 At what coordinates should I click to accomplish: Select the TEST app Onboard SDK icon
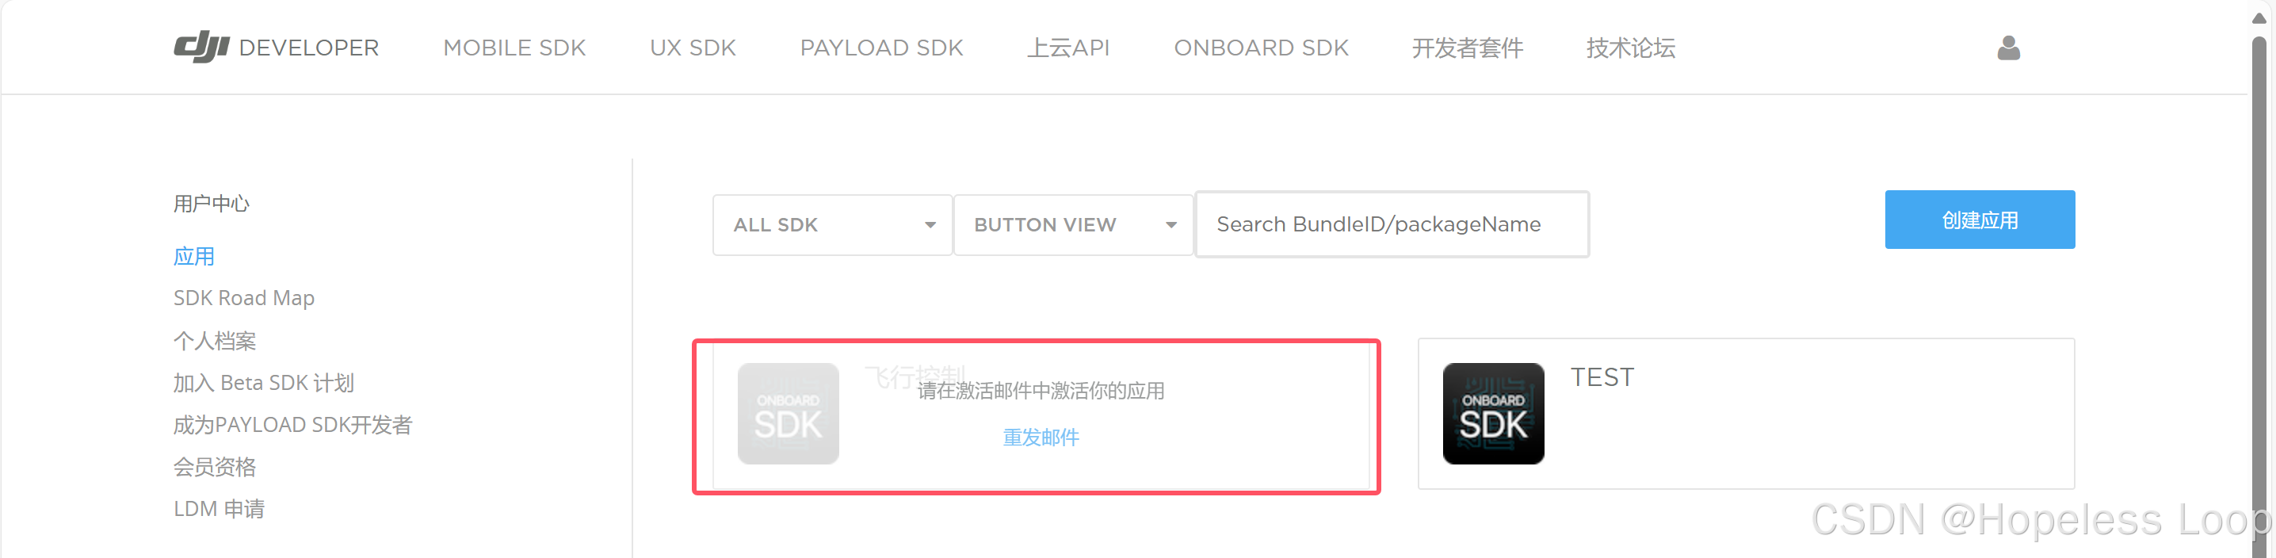point(1493,414)
